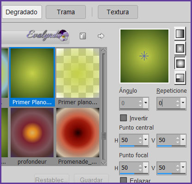Click the Ángulo value field

click(x=129, y=103)
